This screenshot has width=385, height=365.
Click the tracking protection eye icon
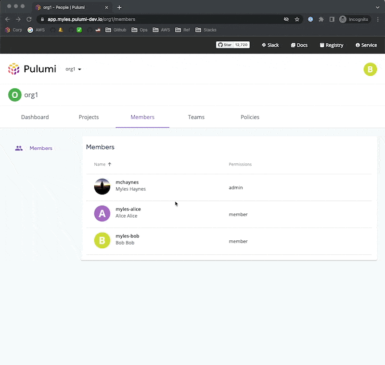pos(286,19)
